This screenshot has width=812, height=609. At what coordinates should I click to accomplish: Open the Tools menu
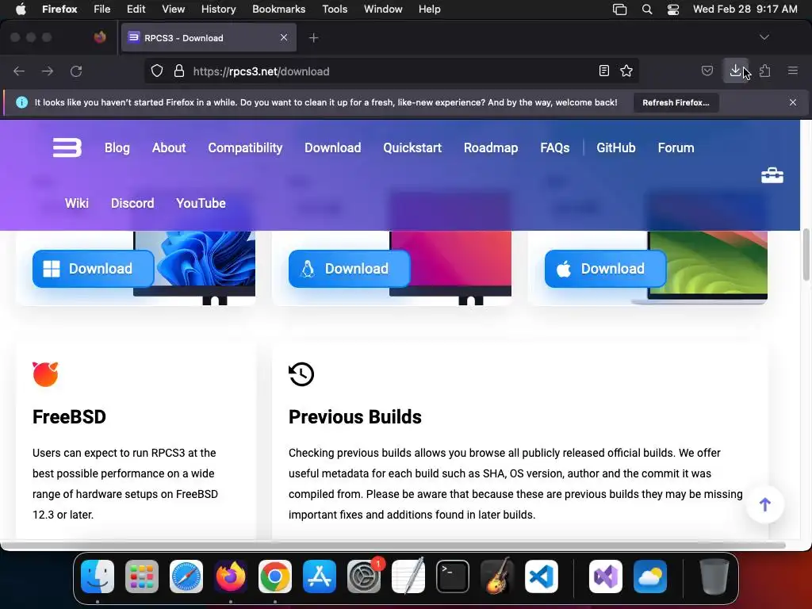coord(335,10)
